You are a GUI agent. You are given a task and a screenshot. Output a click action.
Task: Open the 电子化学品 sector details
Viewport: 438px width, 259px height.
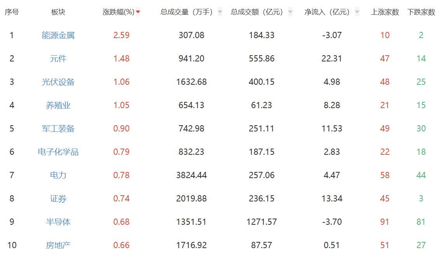58,152
